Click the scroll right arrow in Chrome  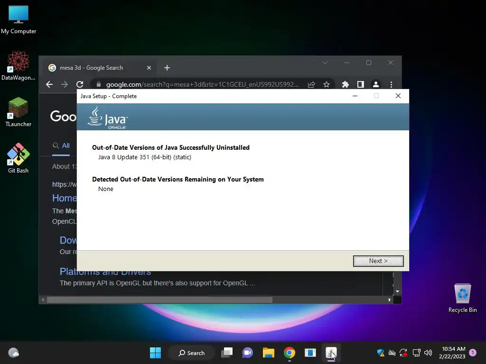click(389, 300)
